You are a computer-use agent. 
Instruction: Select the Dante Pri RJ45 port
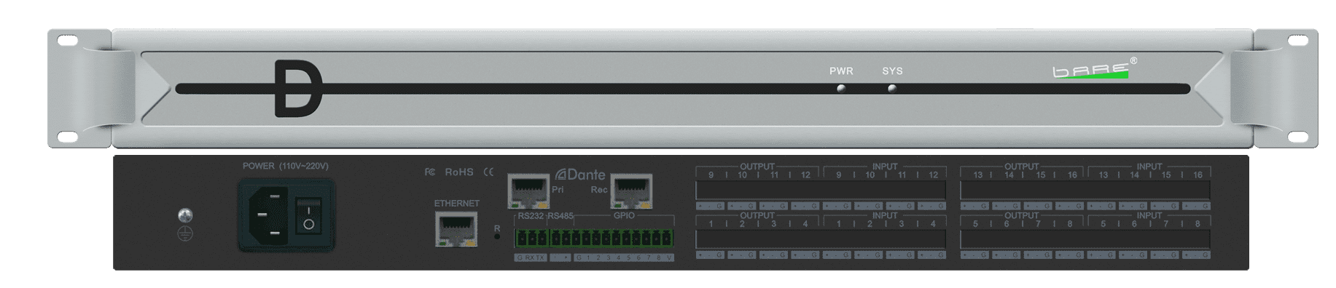[x=528, y=191]
